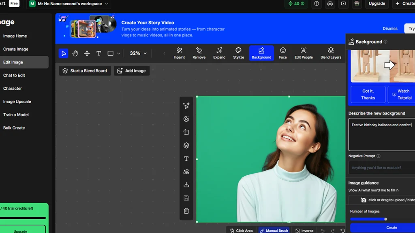Select the hand pan tool

click(x=75, y=53)
